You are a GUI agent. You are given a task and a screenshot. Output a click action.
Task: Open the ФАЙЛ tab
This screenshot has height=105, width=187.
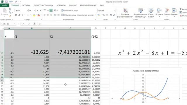(x=4, y=5)
